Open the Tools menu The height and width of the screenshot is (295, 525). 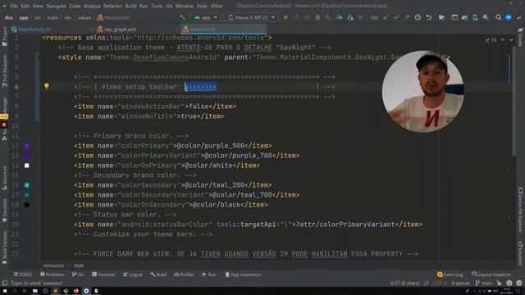(157, 6)
